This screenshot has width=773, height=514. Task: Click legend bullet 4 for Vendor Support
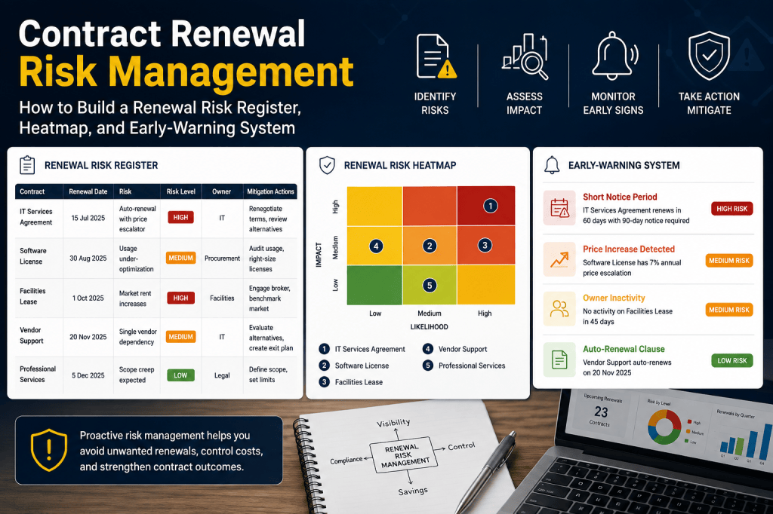(x=427, y=349)
